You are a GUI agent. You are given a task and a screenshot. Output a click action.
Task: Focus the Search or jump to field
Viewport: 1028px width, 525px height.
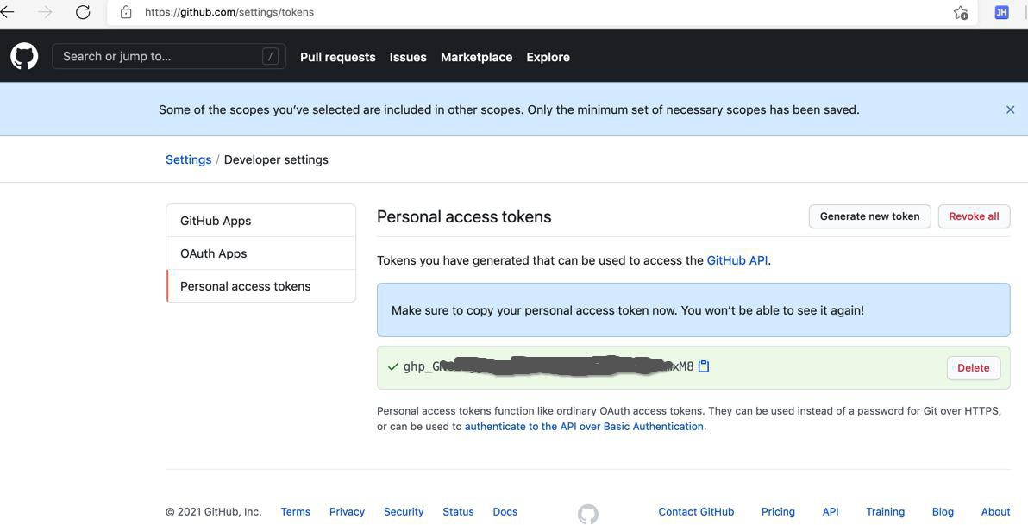[x=169, y=56]
